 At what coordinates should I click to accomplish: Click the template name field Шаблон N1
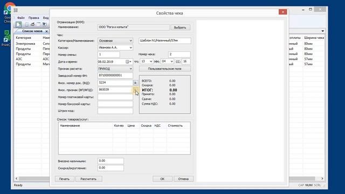[165, 41]
